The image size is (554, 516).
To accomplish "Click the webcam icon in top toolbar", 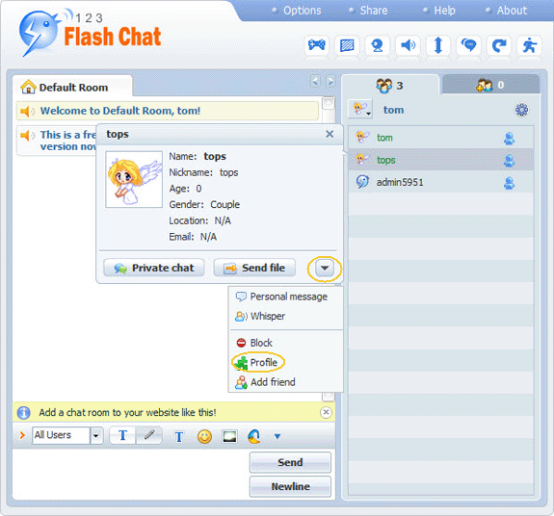I will pos(378,45).
